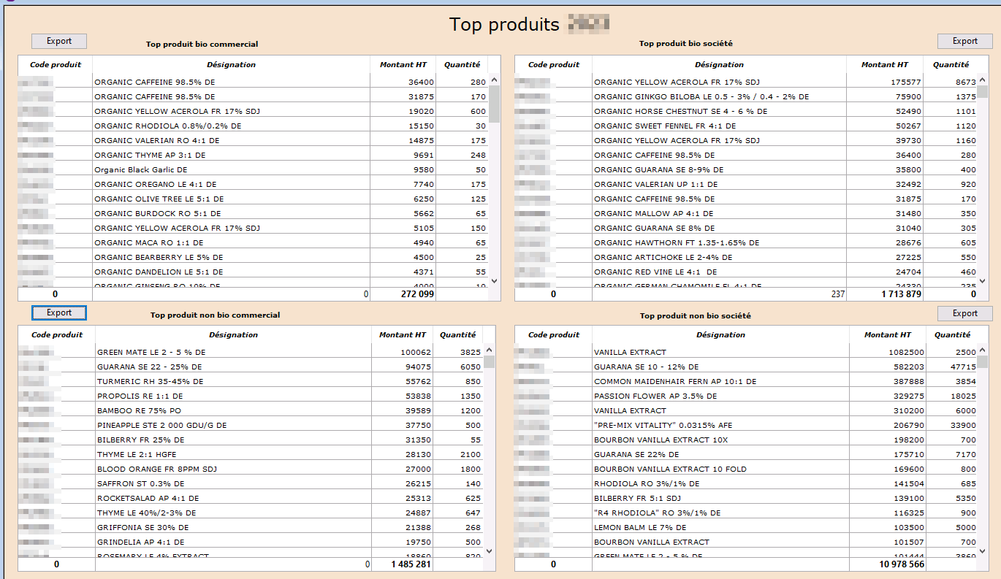Image resolution: width=1001 pixels, height=579 pixels.
Task: Click the Désignation header in bio société table
Action: tap(719, 64)
